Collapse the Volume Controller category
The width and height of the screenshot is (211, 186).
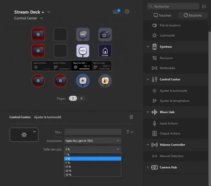tap(148, 145)
